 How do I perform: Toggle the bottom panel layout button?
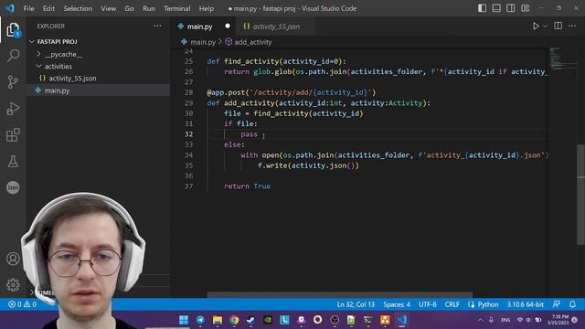(x=496, y=8)
